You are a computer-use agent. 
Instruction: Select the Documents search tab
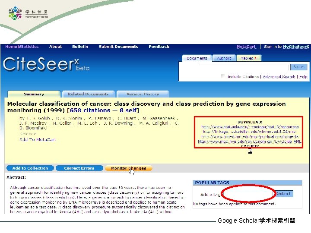[x=197, y=58]
